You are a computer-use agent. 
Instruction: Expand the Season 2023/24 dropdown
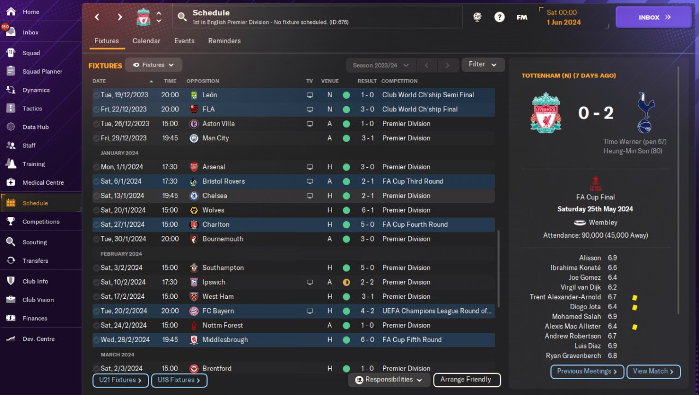point(381,65)
